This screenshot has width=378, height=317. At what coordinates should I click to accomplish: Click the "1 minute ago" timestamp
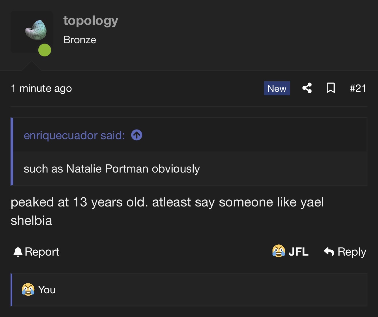click(x=41, y=88)
